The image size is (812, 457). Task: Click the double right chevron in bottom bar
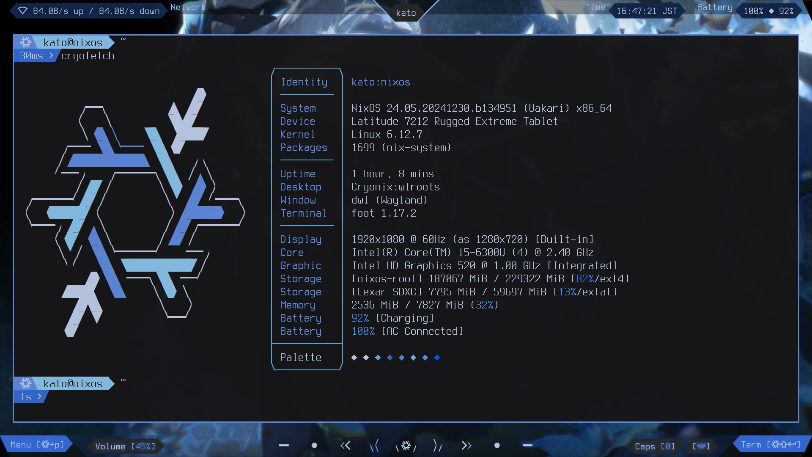(x=466, y=445)
